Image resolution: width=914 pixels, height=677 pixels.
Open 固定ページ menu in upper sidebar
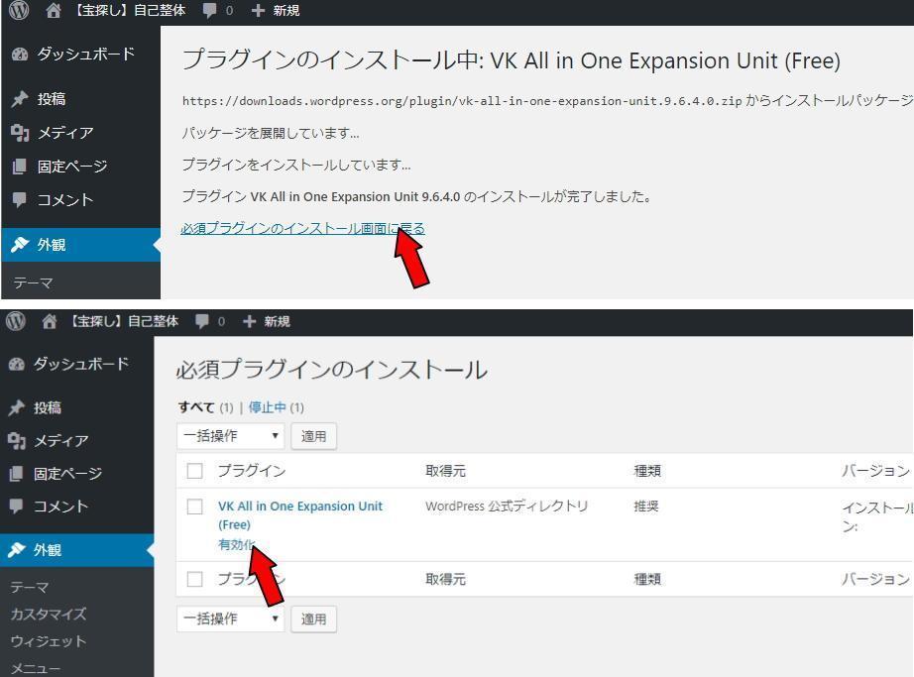tap(81, 167)
